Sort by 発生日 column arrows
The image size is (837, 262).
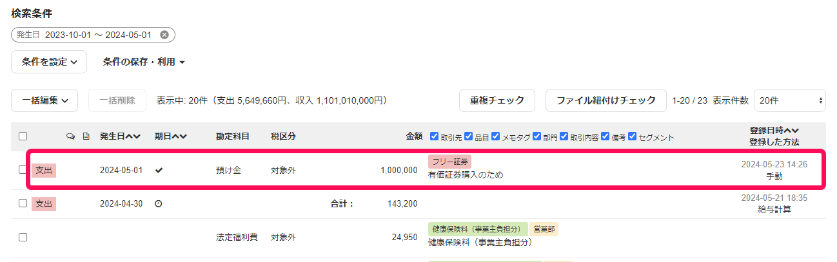click(133, 136)
